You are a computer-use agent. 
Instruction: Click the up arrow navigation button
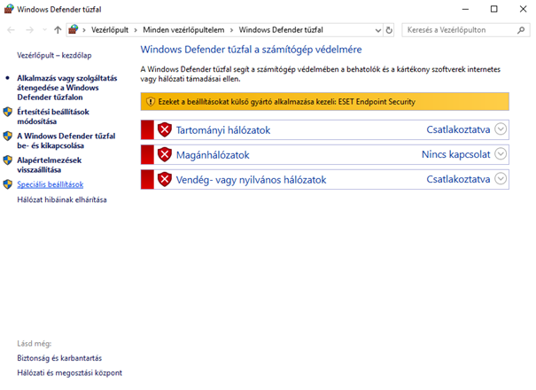pos(58,29)
